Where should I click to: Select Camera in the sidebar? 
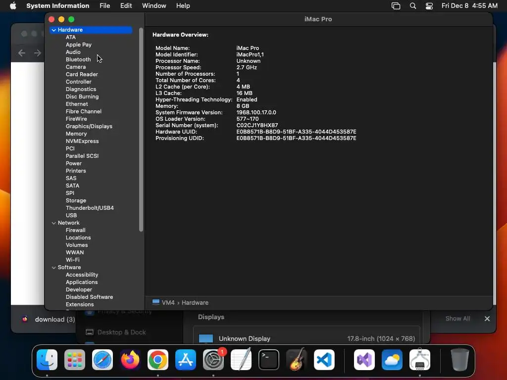pyautogui.click(x=76, y=67)
